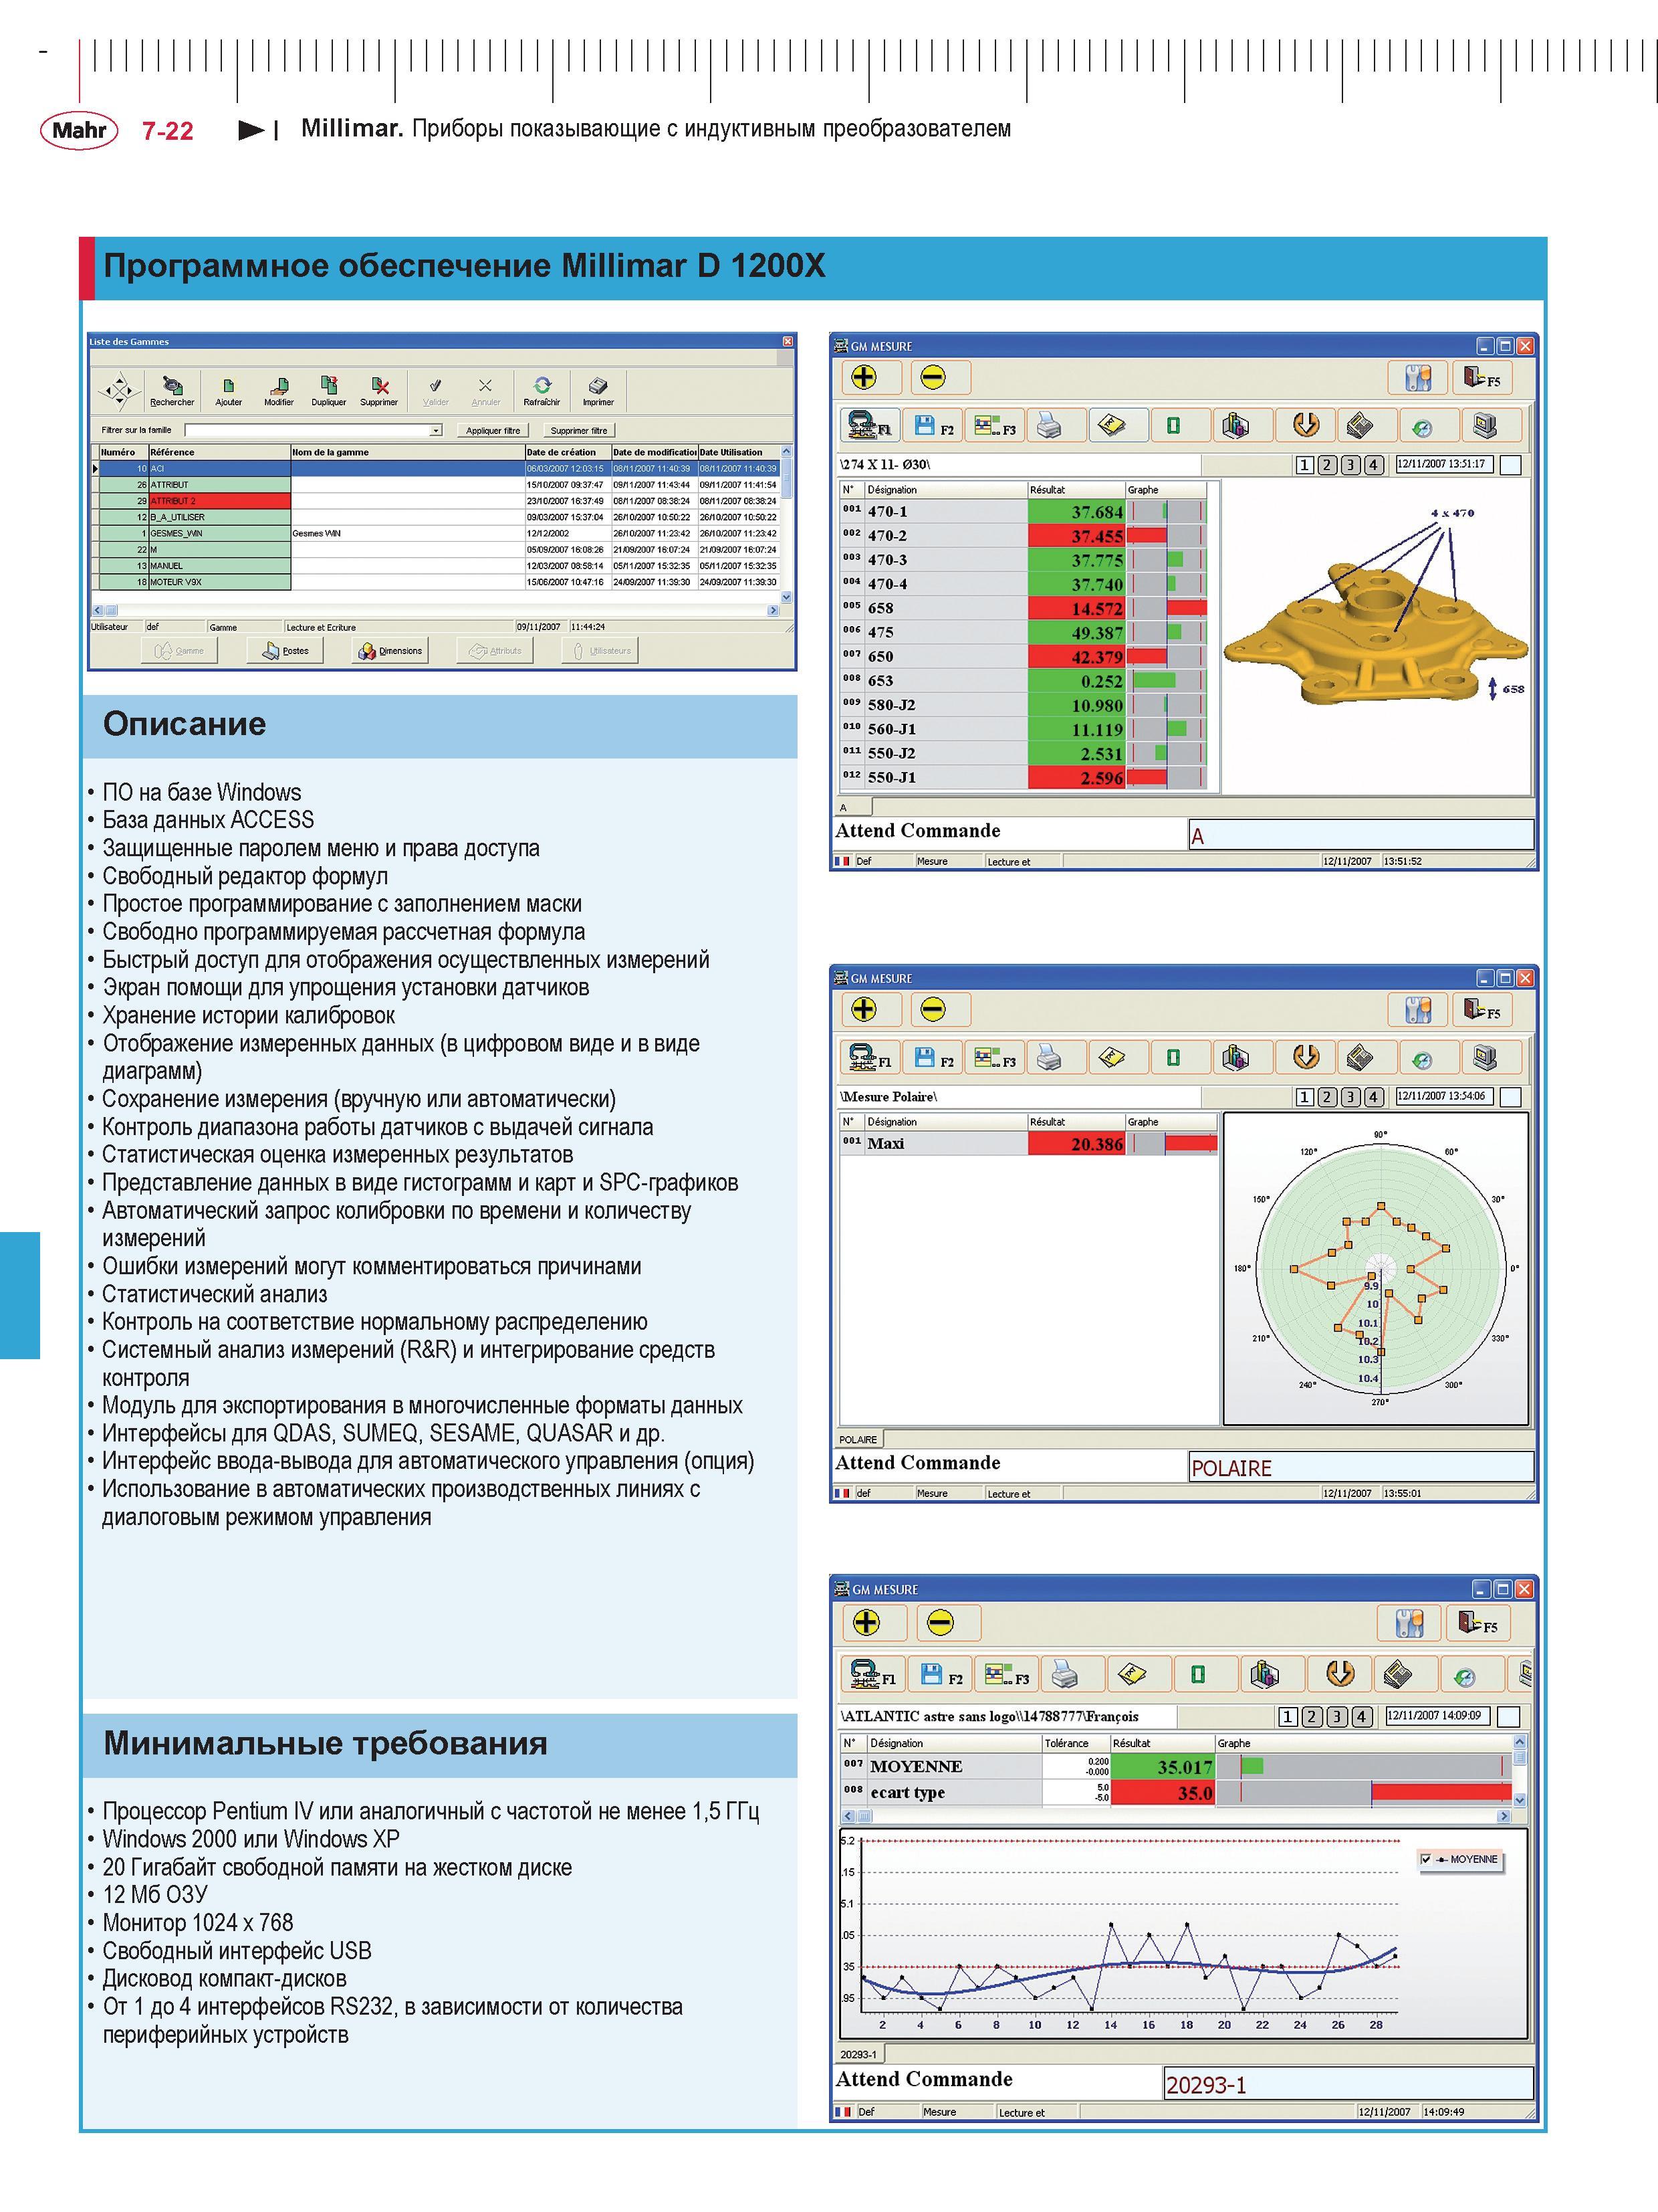Select page 1 in the ATLANTIC window
The image size is (1658, 2212).
[1288, 1717]
